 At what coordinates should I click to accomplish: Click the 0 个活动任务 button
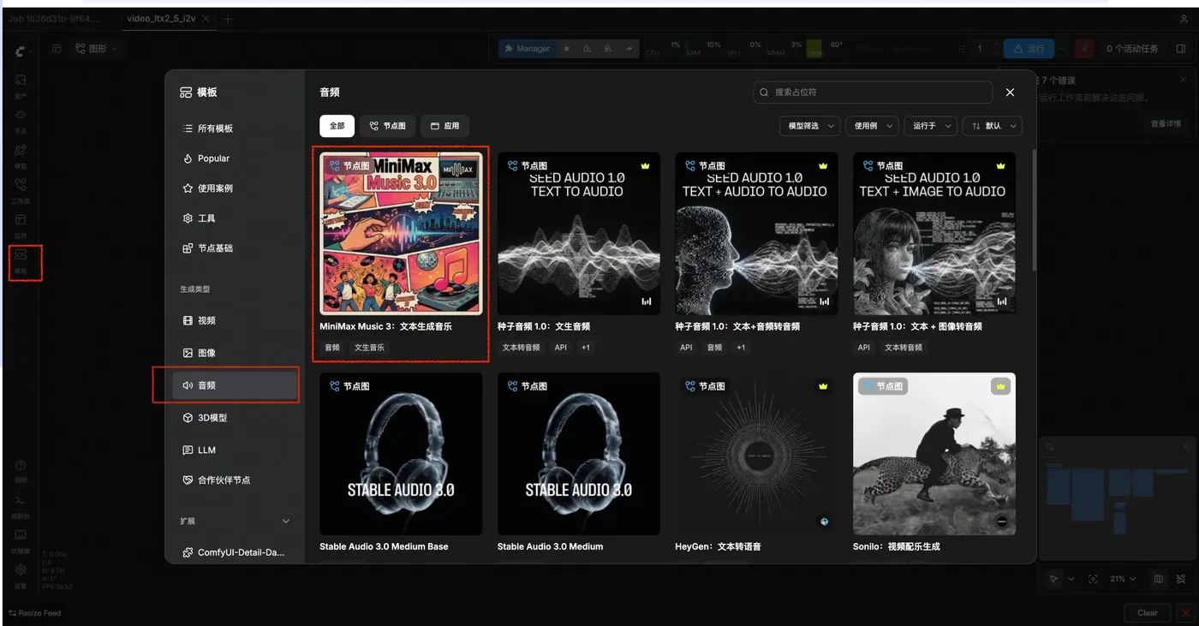[1131, 49]
